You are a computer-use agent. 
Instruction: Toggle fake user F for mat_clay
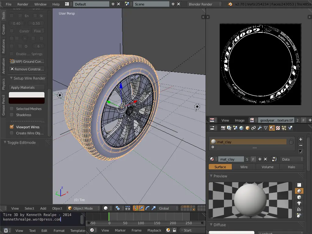tap(253, 159)
